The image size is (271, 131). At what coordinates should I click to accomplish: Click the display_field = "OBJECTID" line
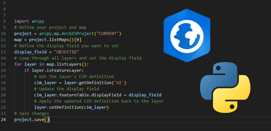coord(47,52)
